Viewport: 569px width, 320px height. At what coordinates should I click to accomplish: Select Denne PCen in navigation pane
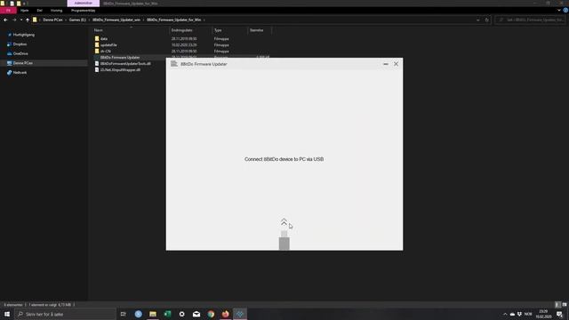[x=23, y=63]
